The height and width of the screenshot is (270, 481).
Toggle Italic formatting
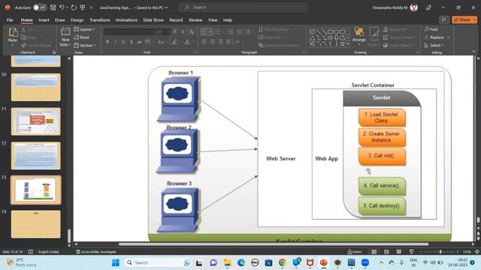coord(115,42)
